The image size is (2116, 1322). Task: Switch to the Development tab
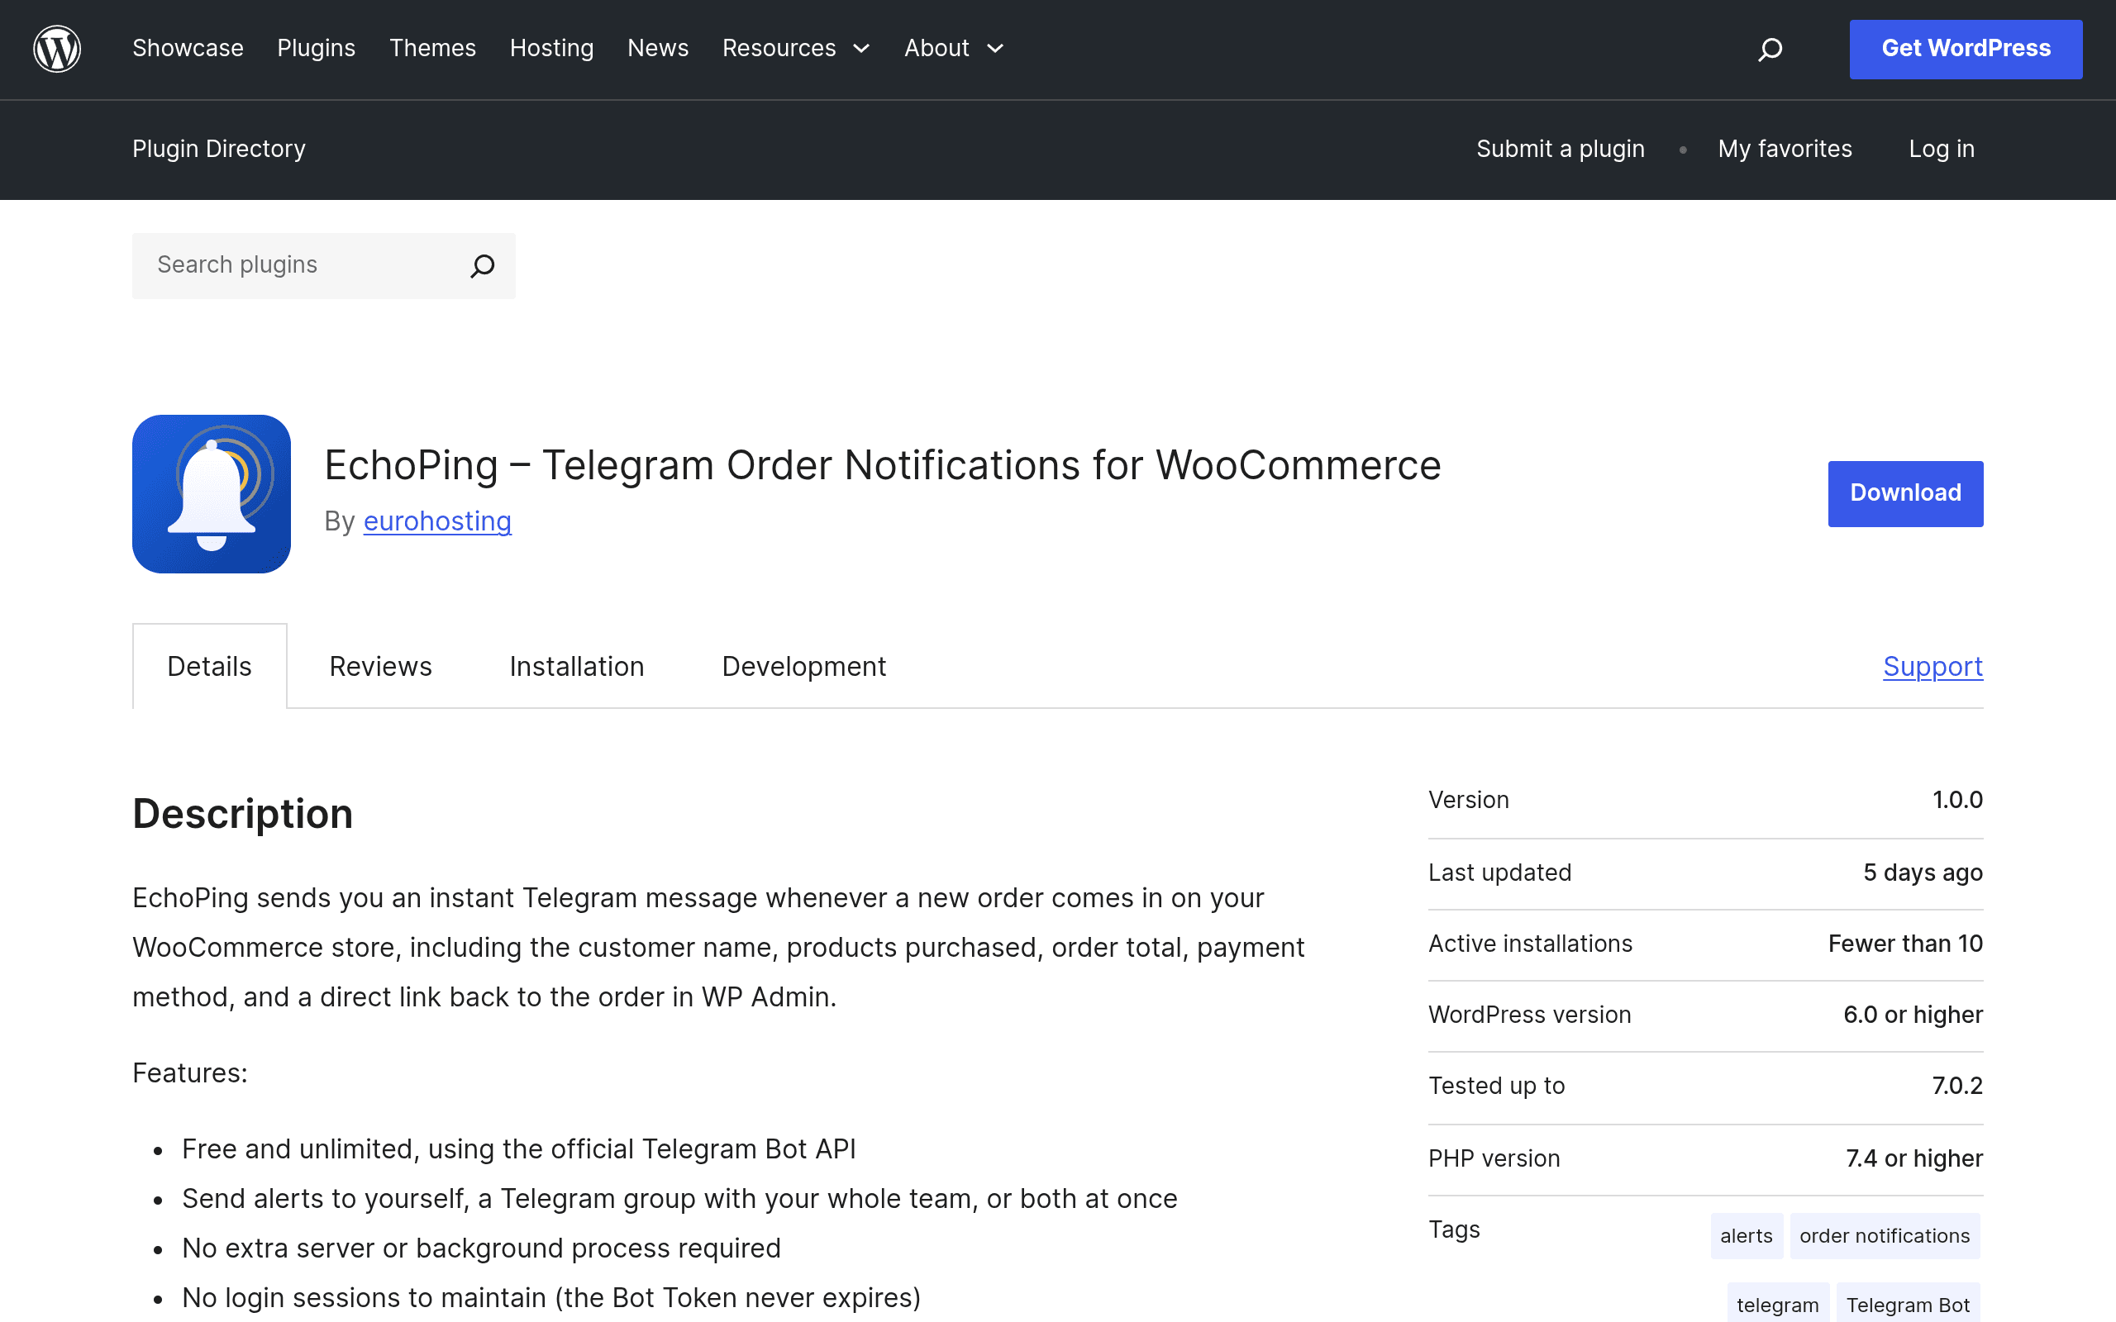tap(804, 666)
